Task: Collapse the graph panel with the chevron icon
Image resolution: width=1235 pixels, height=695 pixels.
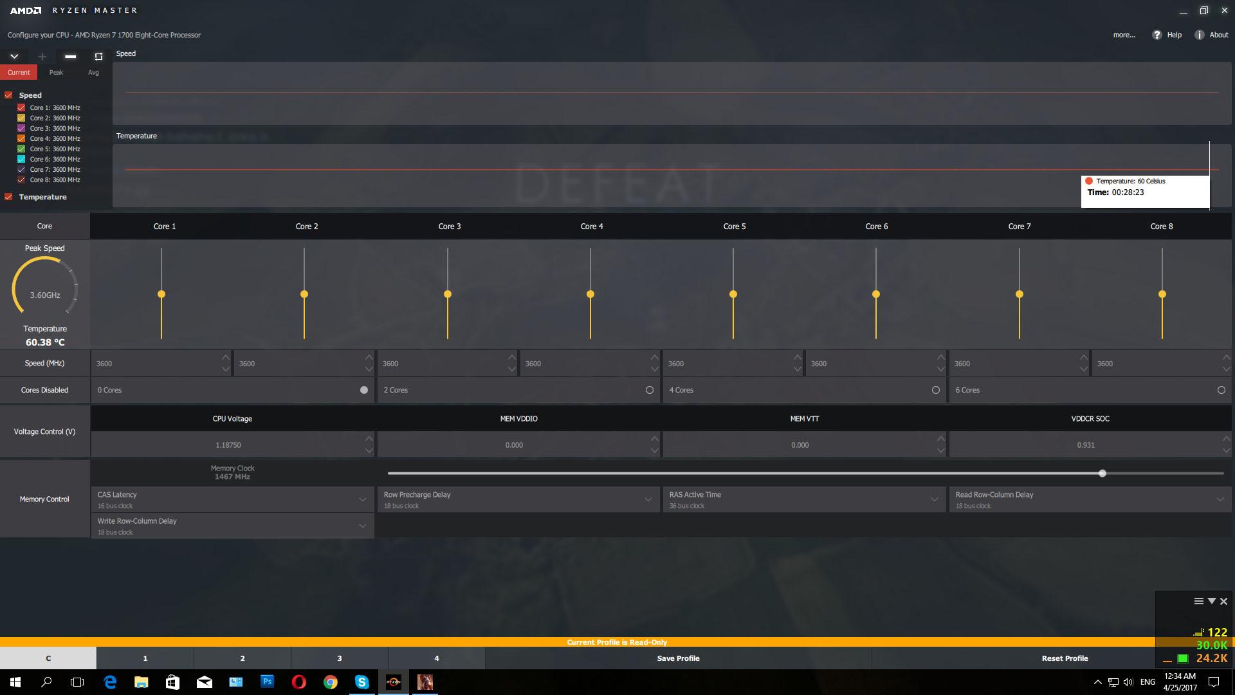Action: pyautogui.click(x=14, y=56)
